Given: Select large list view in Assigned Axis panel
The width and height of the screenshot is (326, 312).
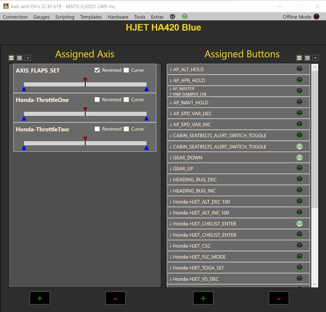Looking at the screenshot, I should point(11,58).
